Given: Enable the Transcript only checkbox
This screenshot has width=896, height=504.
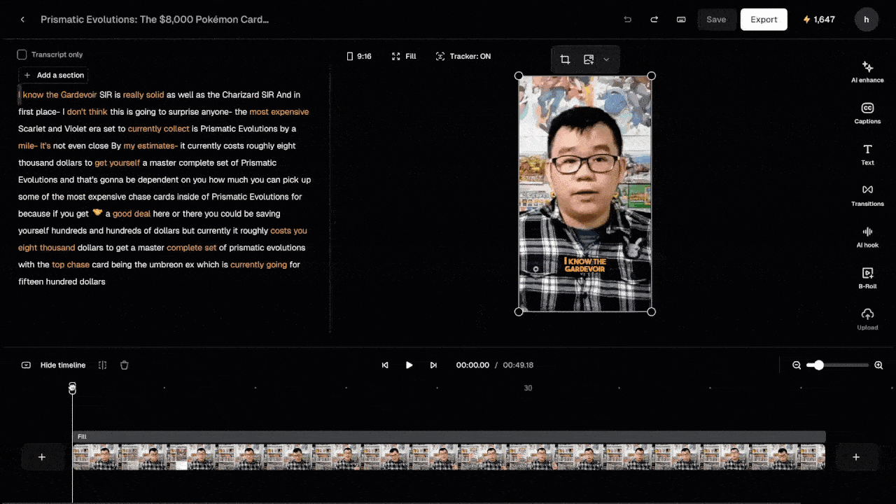Looking at the screenshot, I should pyautogui.click(x=22, y=55).
